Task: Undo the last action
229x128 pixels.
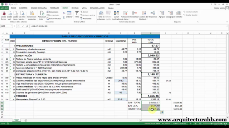Action: click(x=10, y=5)
